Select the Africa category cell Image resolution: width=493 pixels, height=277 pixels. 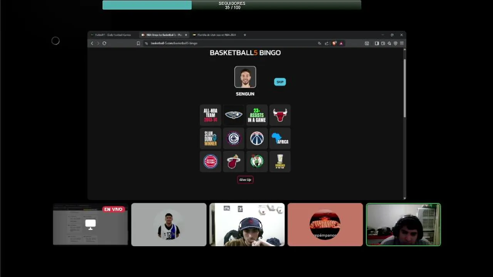coord(280,138)
